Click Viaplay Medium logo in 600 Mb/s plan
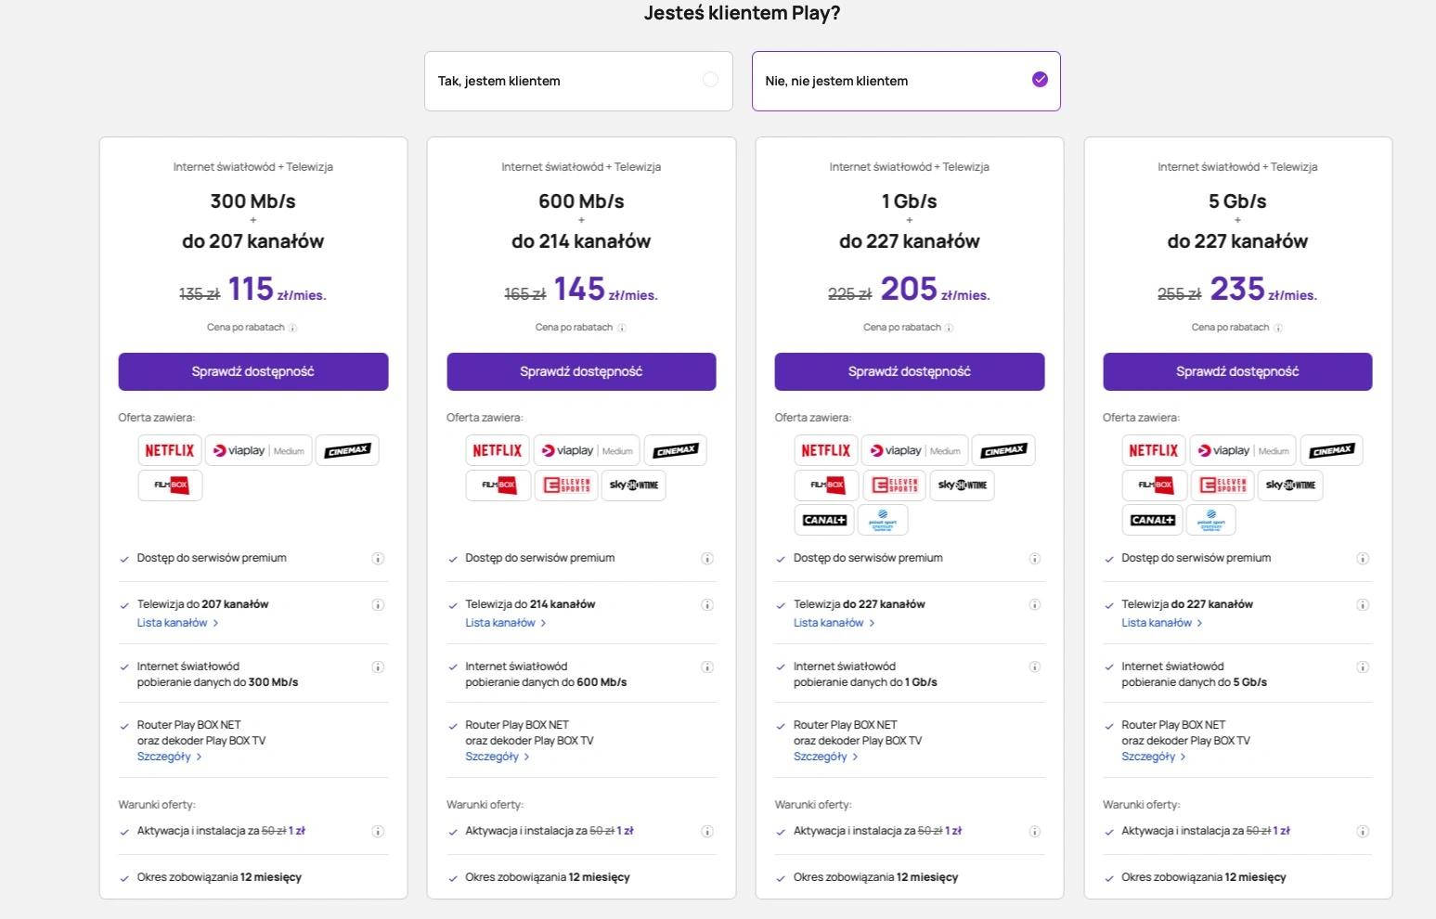1436x919 pixels. coord(587,450)
